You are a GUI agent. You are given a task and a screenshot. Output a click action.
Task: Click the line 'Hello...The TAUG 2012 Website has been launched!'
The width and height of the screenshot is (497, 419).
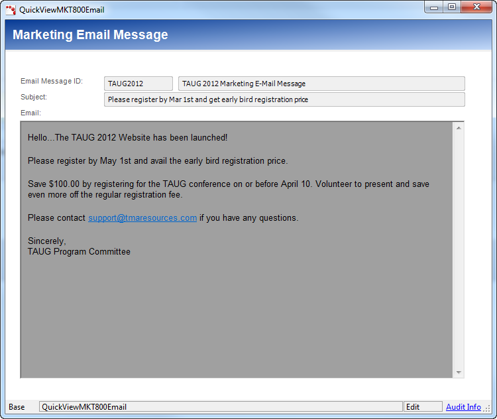point(127,138)
